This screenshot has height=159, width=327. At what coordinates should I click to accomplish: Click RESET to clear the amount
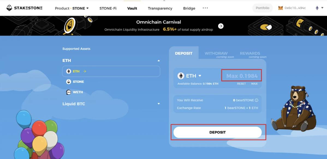click(241, 84)
